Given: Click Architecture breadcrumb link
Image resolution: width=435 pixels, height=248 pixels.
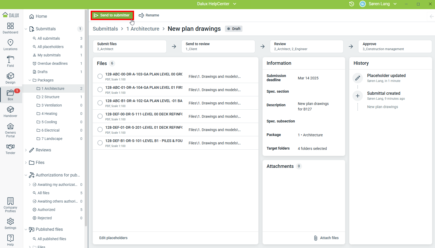Looking at the screenshot, I should 143,29.
